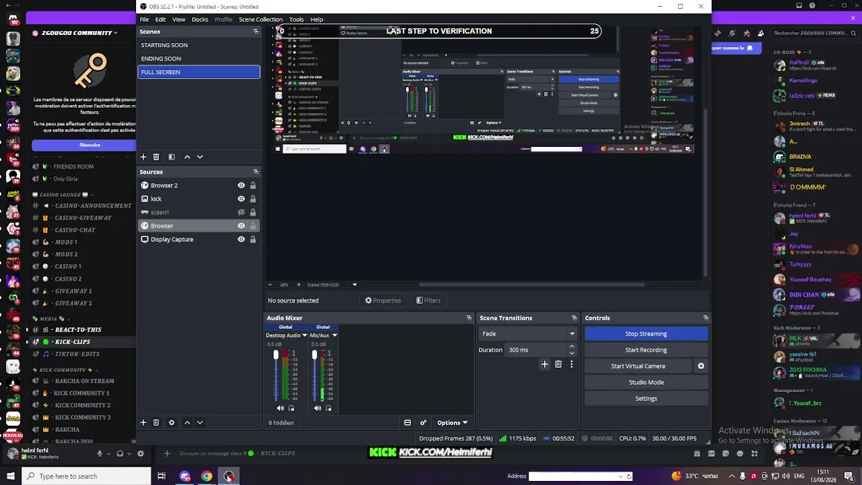862x485 pixels.
Task: Undock the Controls panel
Action: pos(706,318)
